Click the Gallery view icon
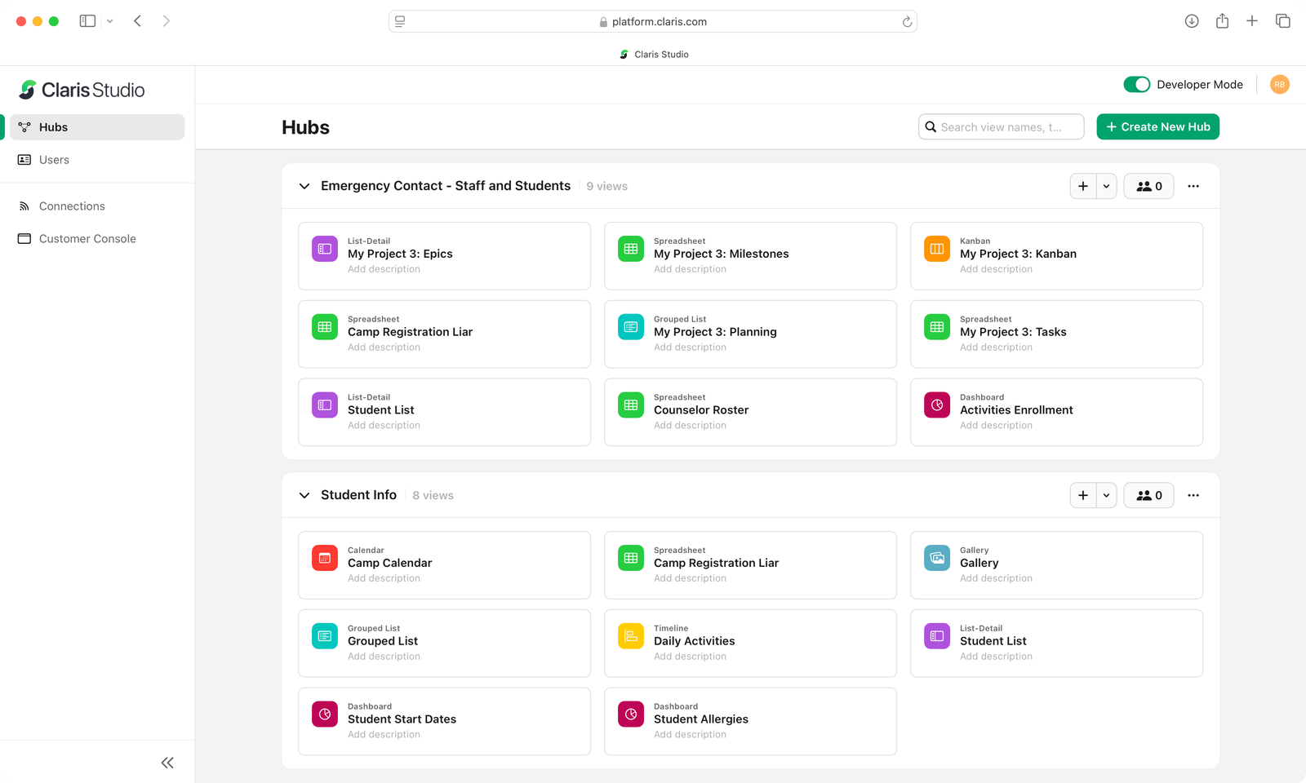Screen dimensions: 1306x783 coord(936,558)
